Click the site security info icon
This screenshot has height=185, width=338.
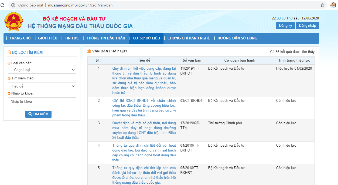[x=13, y=5]
